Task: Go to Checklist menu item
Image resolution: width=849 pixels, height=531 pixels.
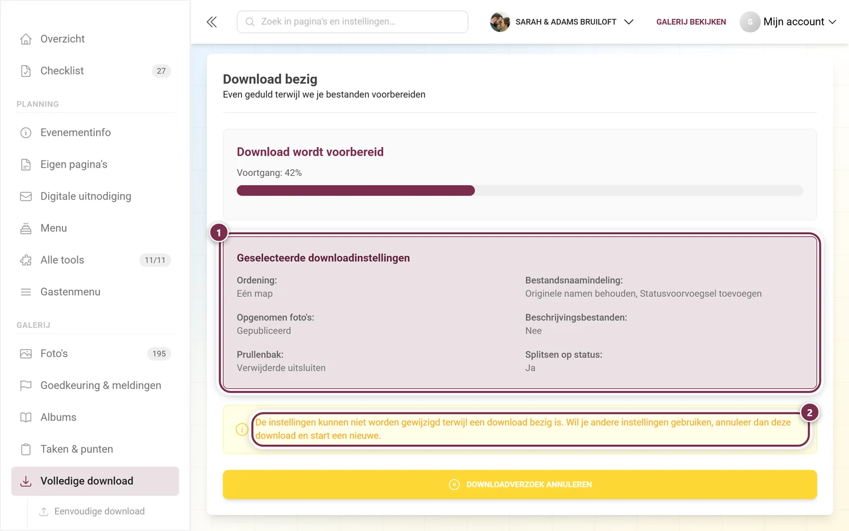Action: coord(95,71)
